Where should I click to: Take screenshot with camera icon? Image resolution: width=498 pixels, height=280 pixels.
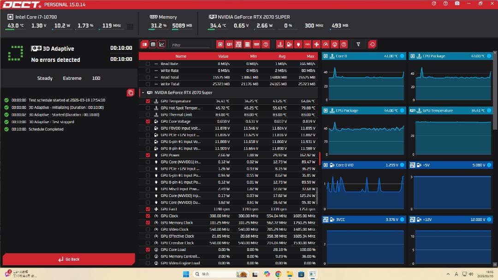pyautogui.click(x=457, y=4)
